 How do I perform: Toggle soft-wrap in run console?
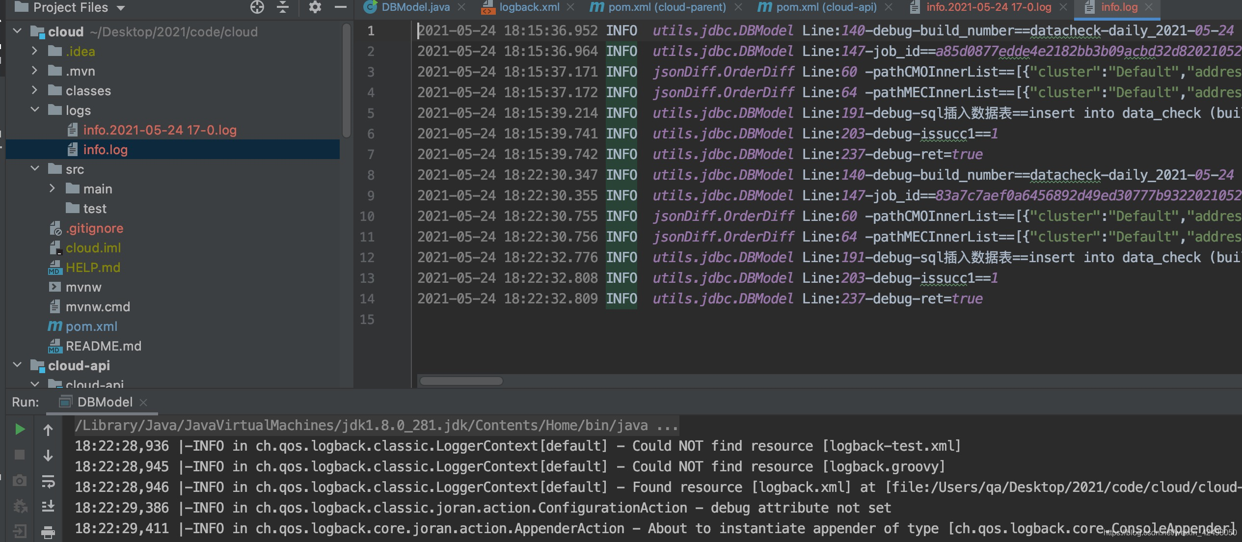click(x=48, y=481)
